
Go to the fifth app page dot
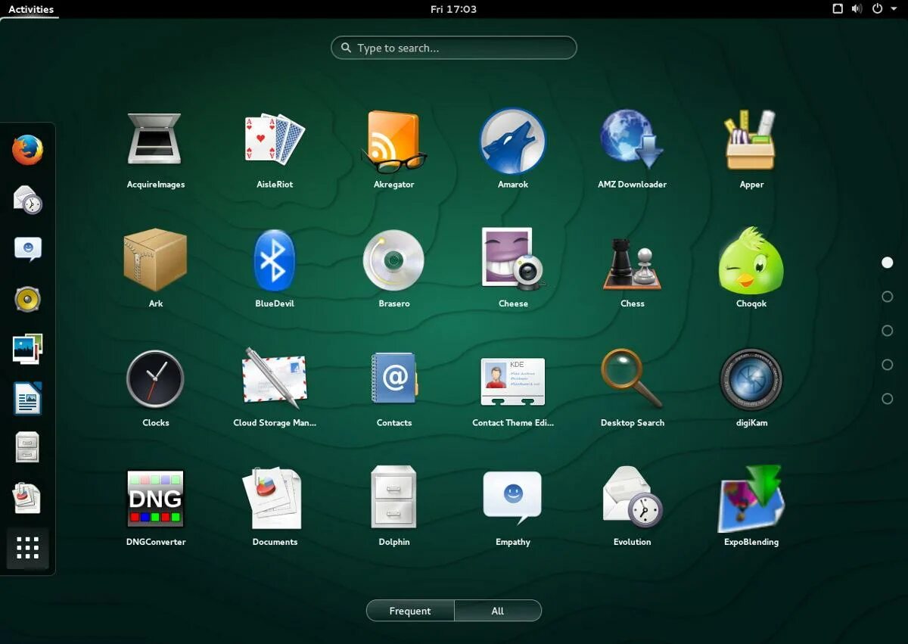(x=888, y=399)
